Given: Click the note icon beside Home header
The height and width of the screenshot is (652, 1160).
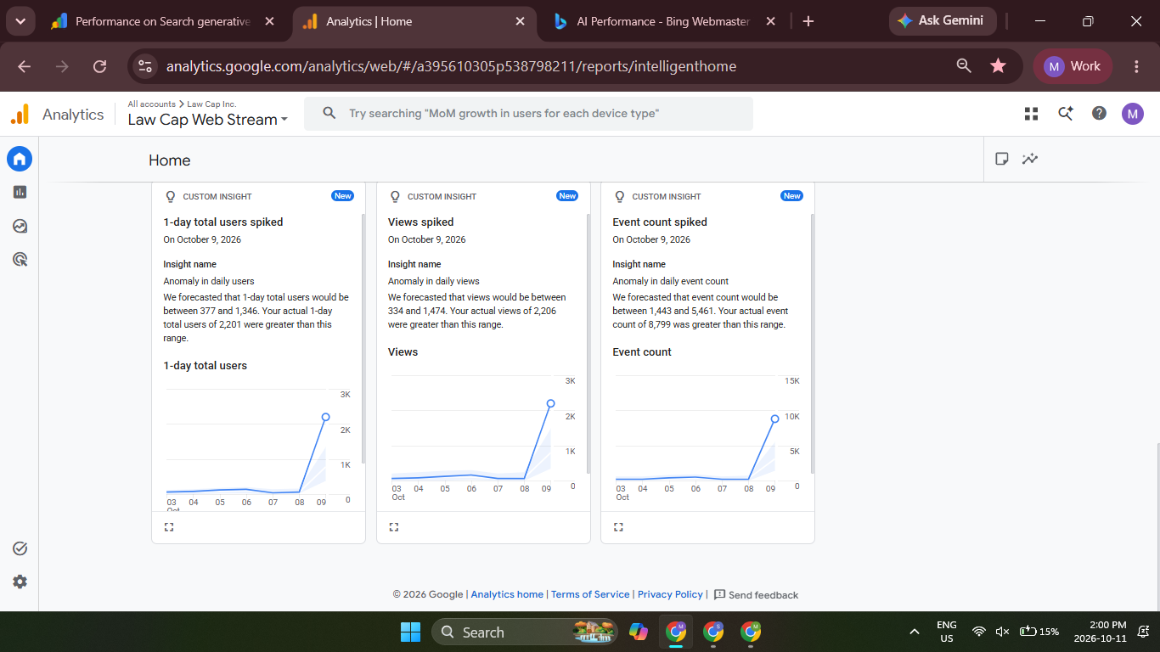Looking at the screenshot, I should coord(1002,159).
